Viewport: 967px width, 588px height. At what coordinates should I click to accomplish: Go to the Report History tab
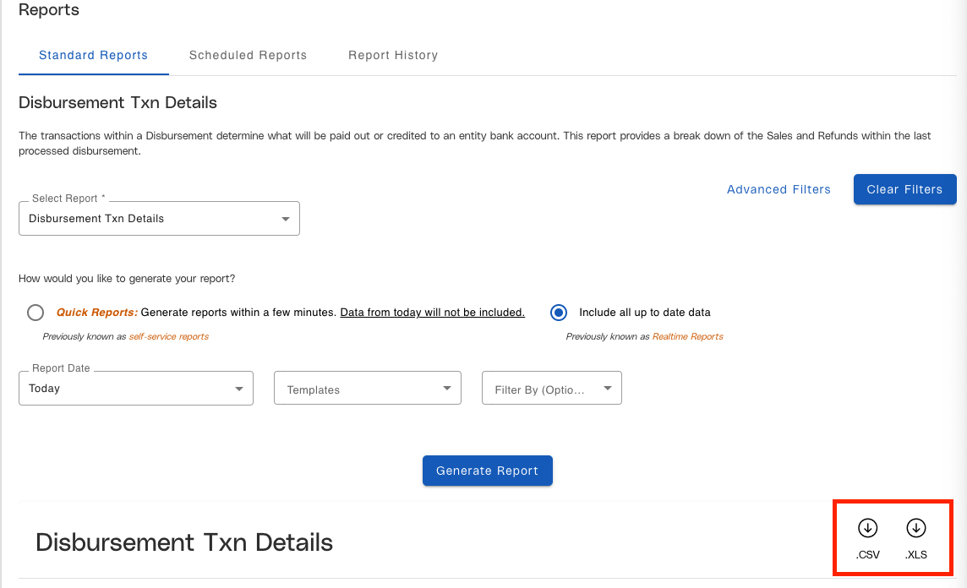[x=393, y=56]
